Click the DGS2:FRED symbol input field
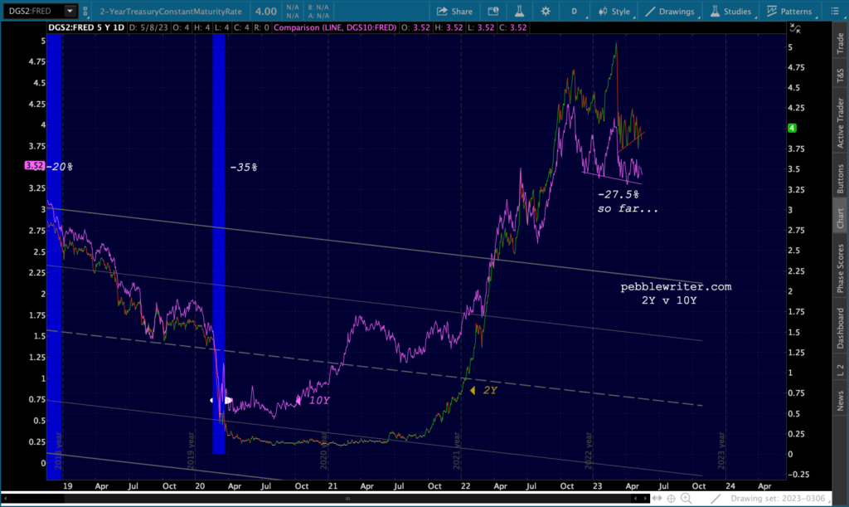 pos(34,11)
